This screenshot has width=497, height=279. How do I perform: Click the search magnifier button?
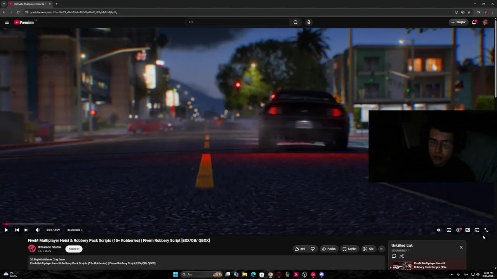(x=295, y=22)
